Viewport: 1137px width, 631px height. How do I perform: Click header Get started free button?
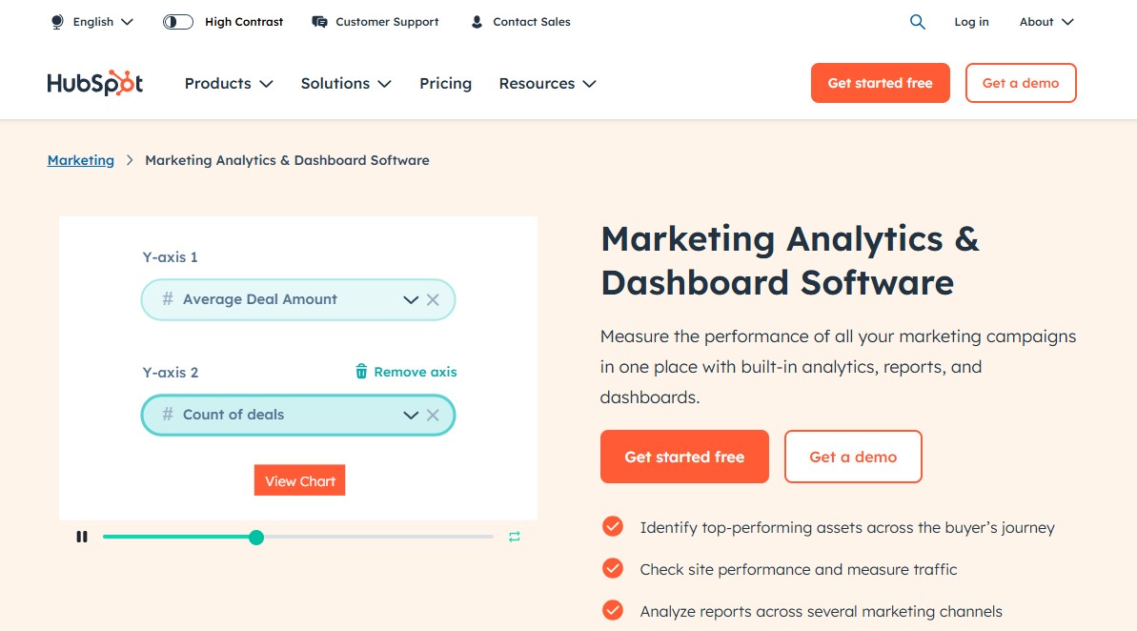(x=880, y=83)
